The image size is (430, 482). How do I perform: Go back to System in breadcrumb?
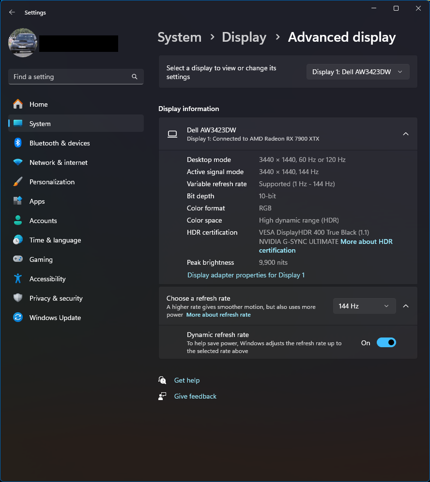[180, 37]
